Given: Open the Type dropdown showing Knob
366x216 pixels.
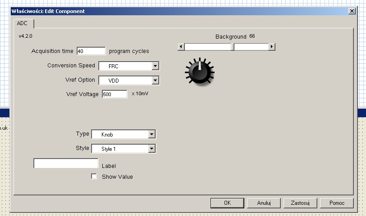Looking at the screenshot, I should coord(152,134).
